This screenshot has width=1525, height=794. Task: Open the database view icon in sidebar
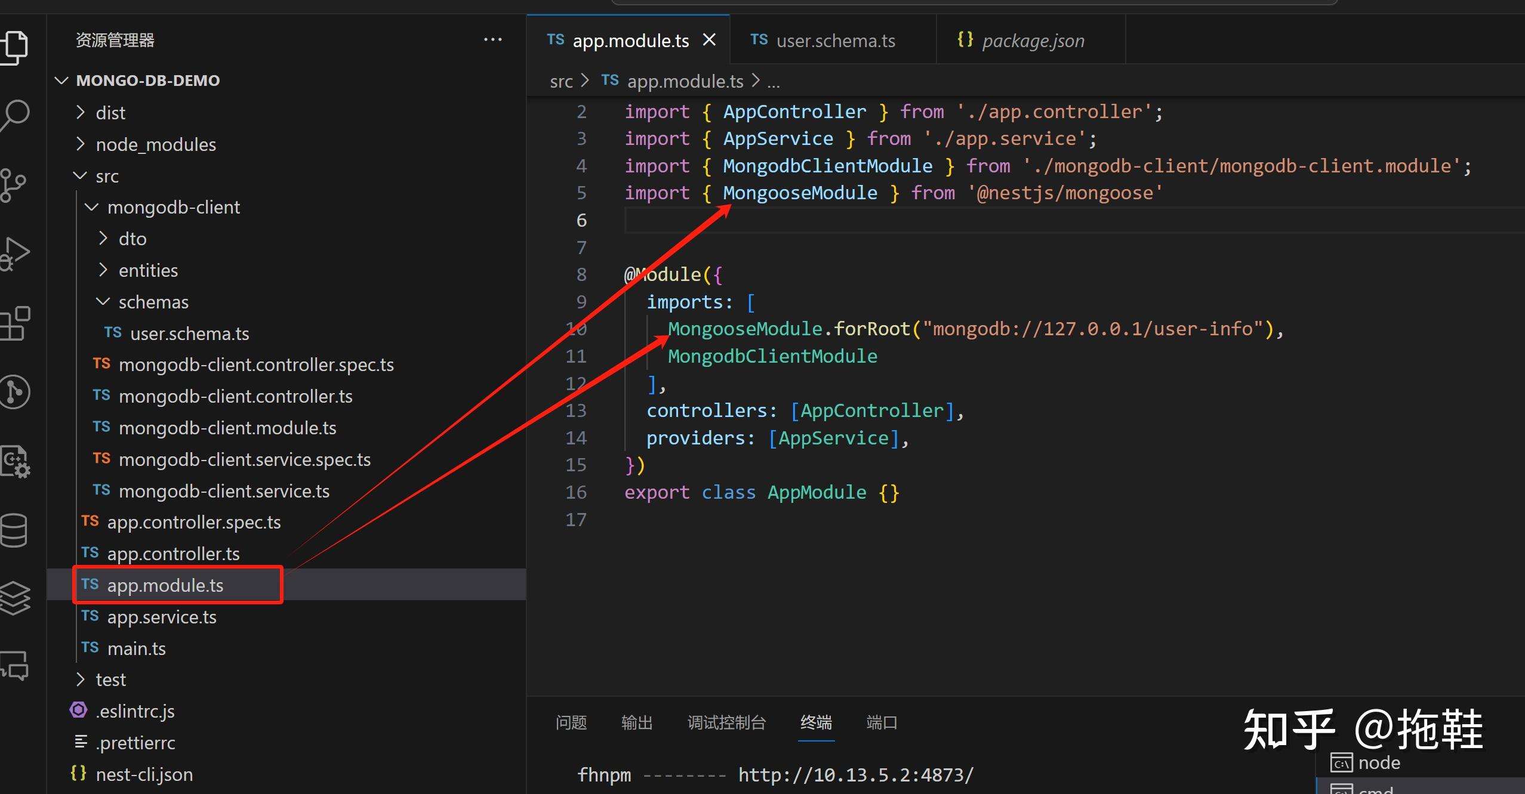coord(14,530)
